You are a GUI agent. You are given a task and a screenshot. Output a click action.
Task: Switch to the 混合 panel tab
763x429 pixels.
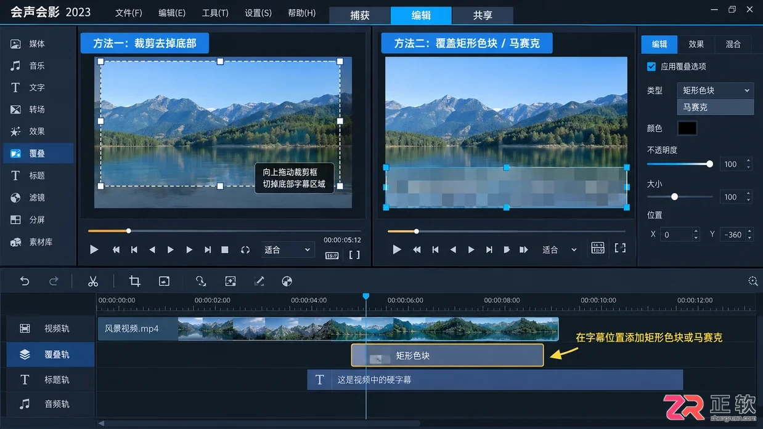tap(733, 44)
